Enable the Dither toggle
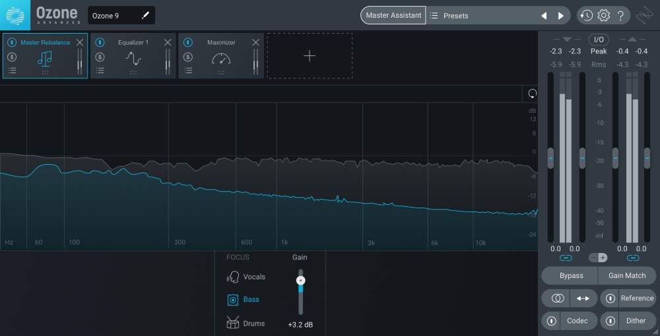The height and width of the screenshot is (336, 660). (611, 321)
